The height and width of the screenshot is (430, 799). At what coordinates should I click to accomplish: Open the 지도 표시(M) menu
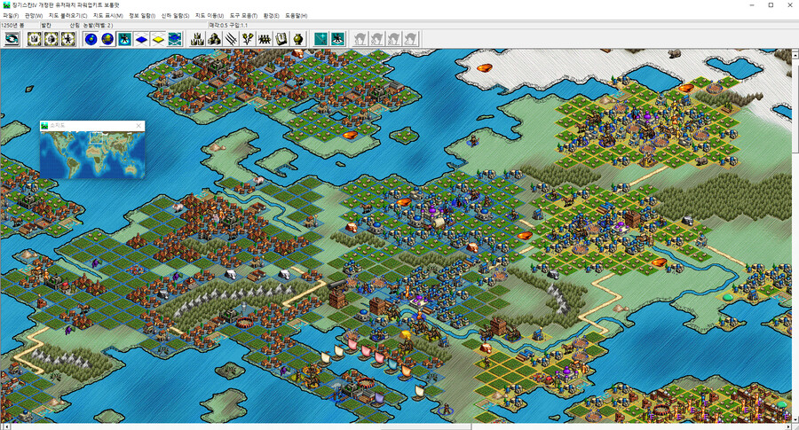[108, 16]
